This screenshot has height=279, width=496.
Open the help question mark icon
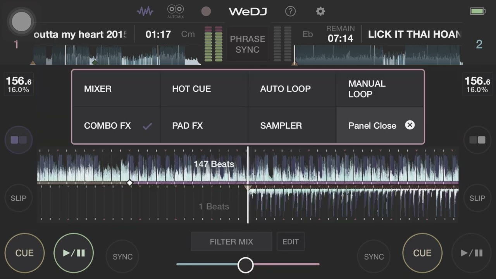tap(290, 11)
